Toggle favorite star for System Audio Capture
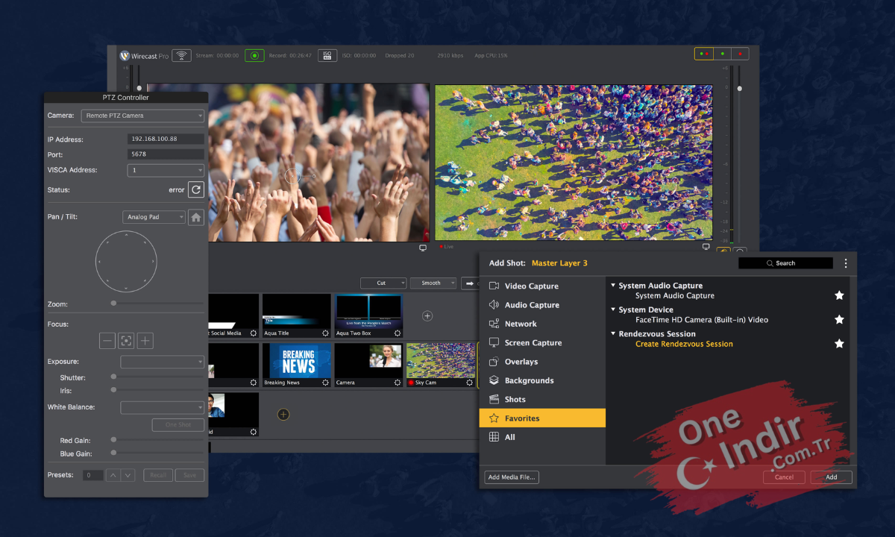The height and width of the screenshot is (537, 895). [839, 295]
